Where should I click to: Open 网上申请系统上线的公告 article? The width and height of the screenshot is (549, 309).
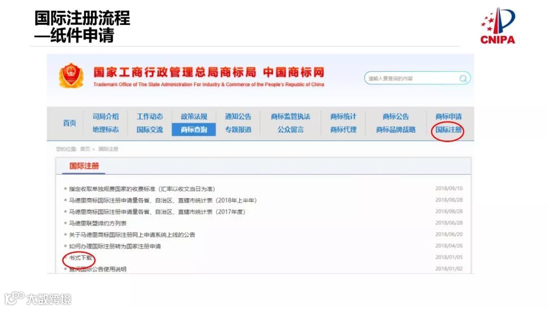point(132,235)
